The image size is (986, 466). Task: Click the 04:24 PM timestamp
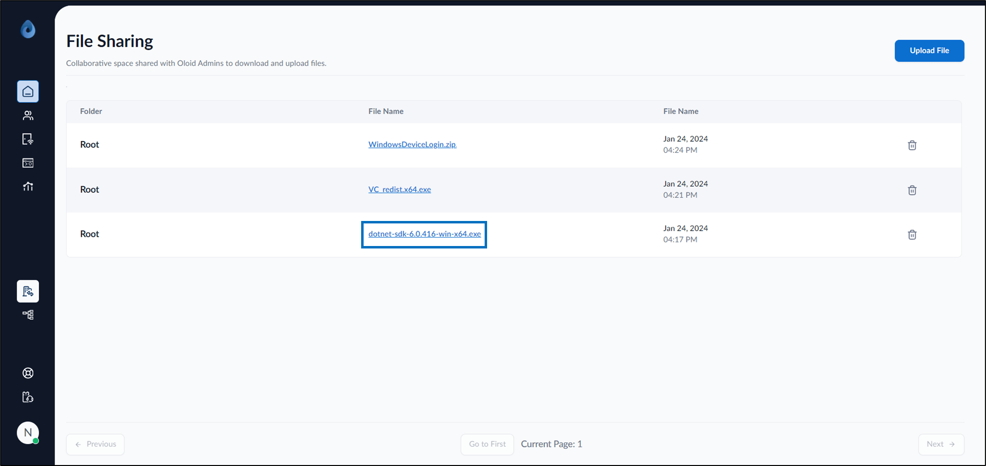point(680,150)
